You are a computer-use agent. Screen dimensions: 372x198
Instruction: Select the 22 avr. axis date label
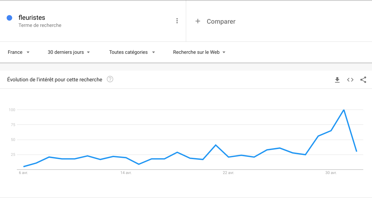click(x=228, y=173)
